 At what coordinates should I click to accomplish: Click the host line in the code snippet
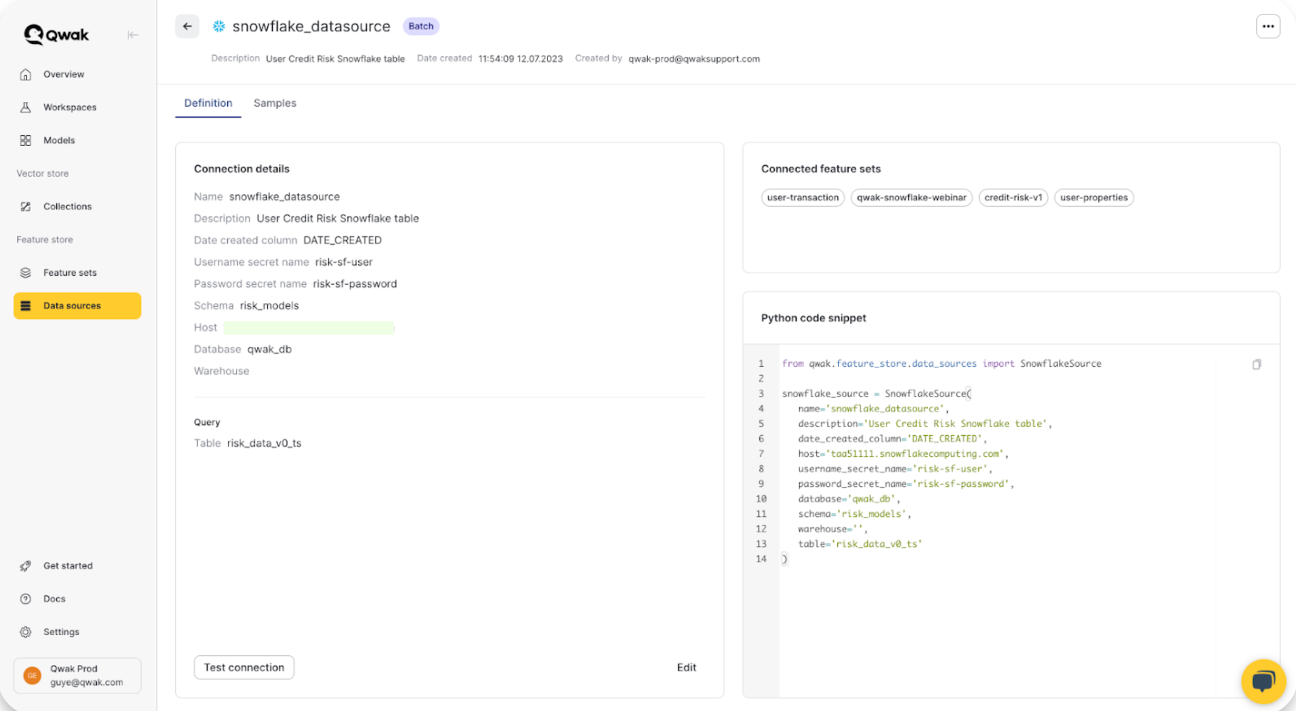(x=903, y=454)
